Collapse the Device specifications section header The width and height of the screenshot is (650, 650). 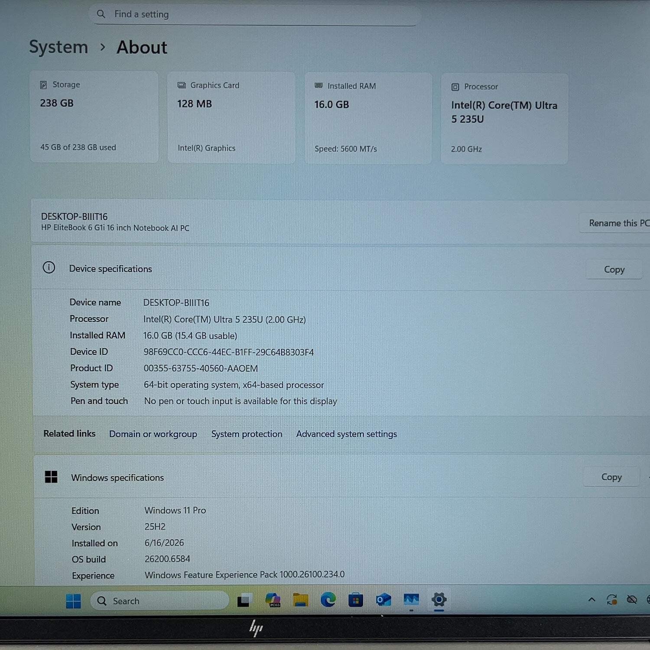(341, 269)
